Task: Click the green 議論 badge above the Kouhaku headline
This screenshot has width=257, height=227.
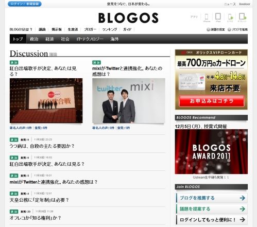Action: [x=14, y=62]
